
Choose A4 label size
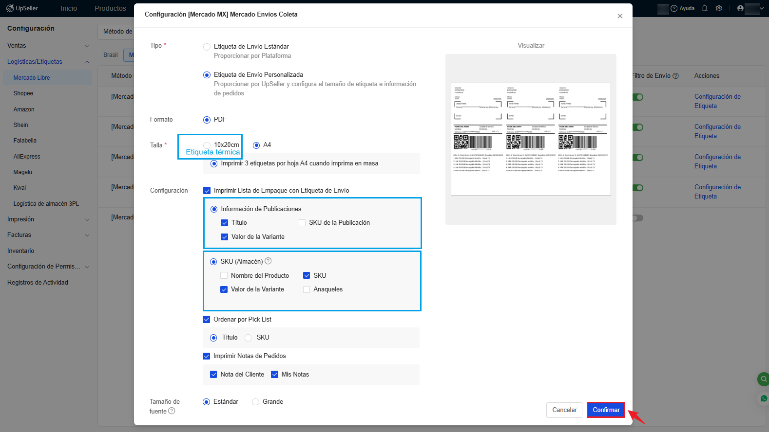pyautogui.click(x=256, y=145)
